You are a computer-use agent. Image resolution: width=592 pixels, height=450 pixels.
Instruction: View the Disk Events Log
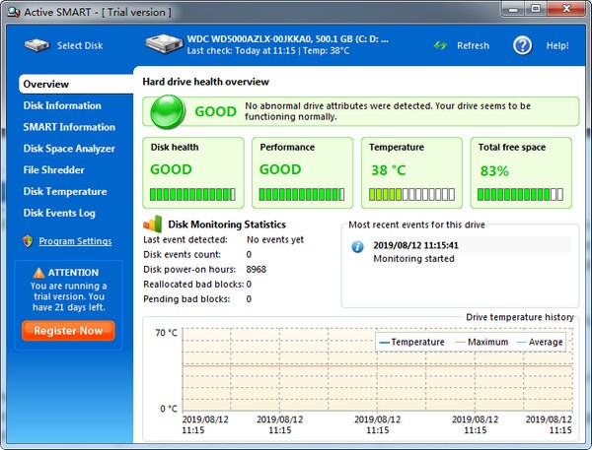[x=59, y=213]
